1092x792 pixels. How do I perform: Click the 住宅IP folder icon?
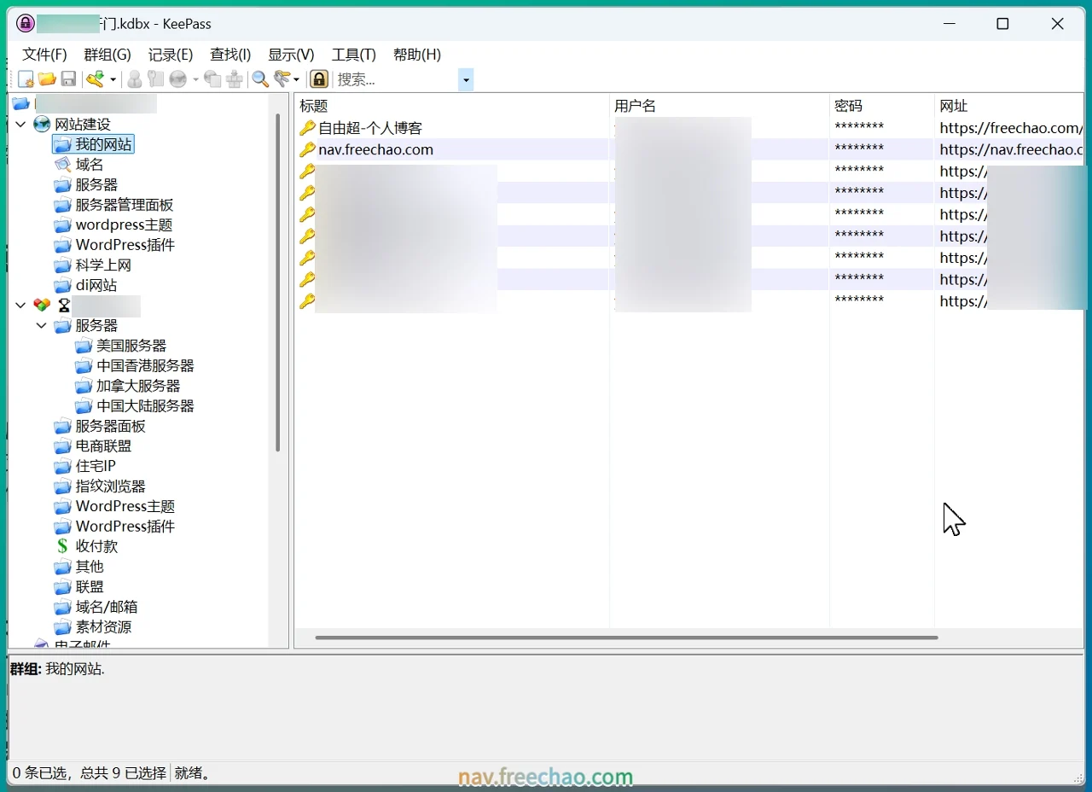click(62, 466)
